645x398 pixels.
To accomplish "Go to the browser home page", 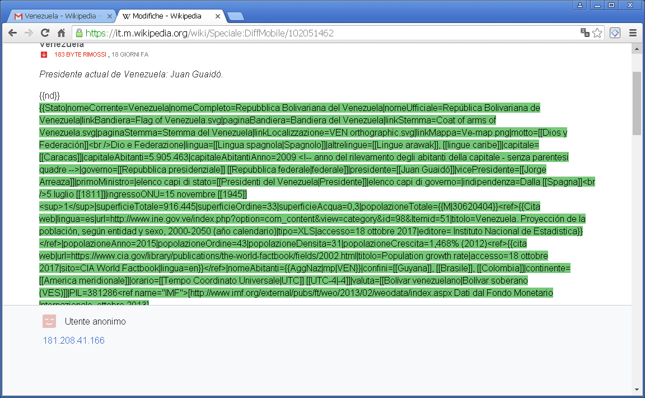I will point(62,33).
